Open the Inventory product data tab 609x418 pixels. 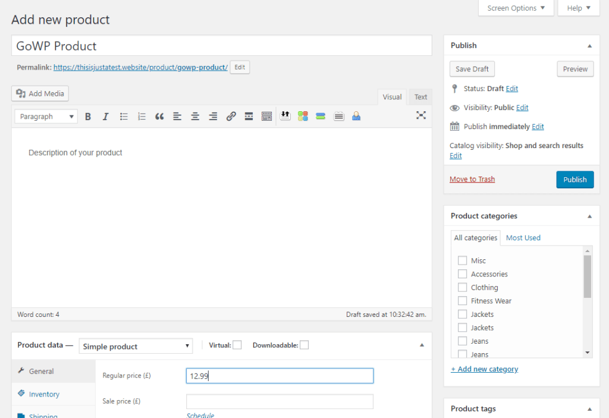coord(54,394)
